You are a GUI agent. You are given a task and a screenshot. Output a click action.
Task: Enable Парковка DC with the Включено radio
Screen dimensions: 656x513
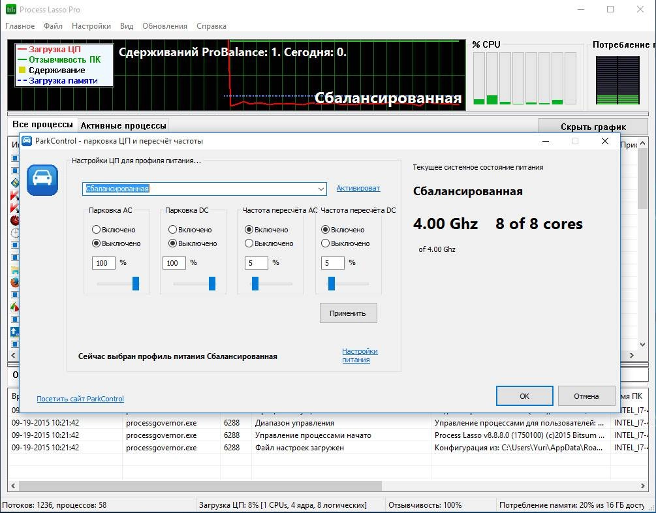[x=190, y=229]
